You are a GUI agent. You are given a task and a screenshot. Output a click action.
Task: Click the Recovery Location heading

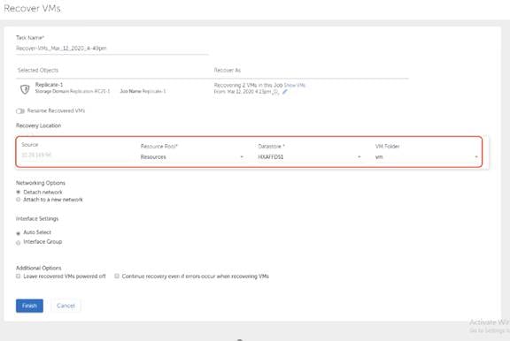coord(38,125)
